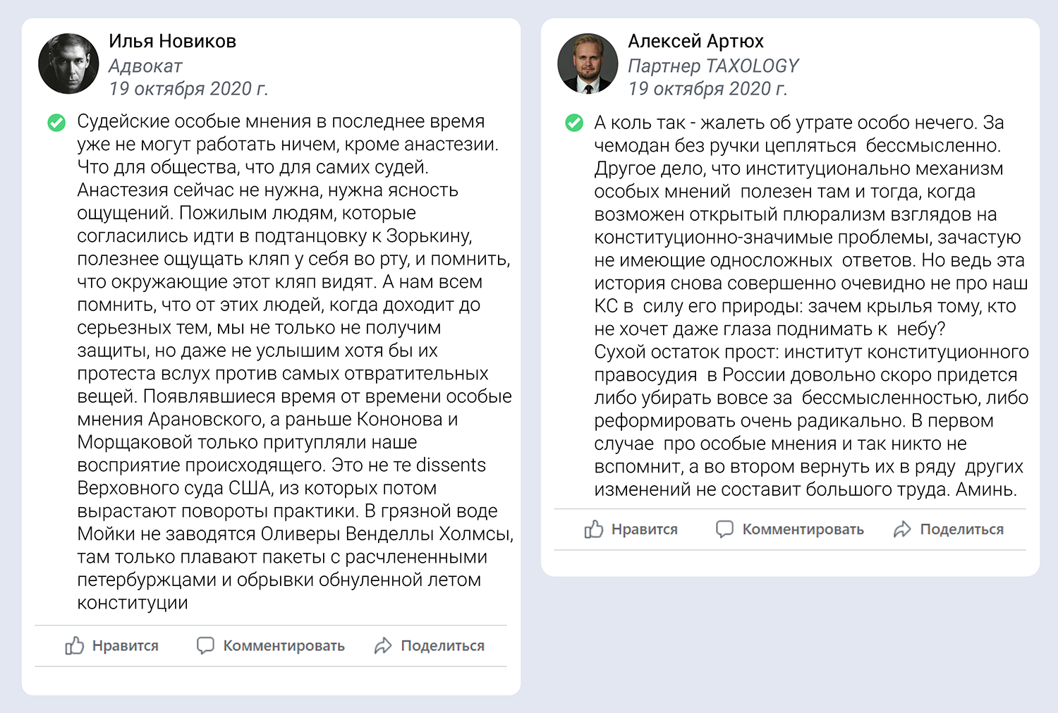
Task: Open Илья Новиков's profile photo
Action: 68,63
